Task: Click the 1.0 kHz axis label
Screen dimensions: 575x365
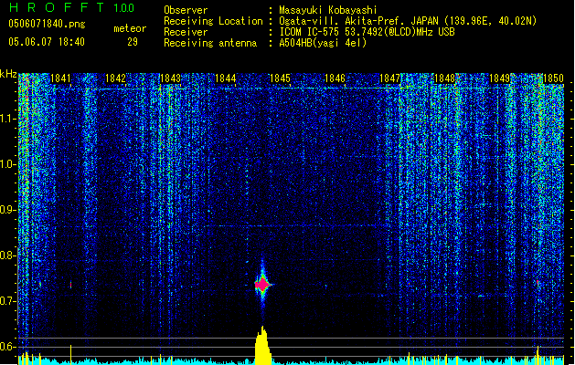Action: 8,164
